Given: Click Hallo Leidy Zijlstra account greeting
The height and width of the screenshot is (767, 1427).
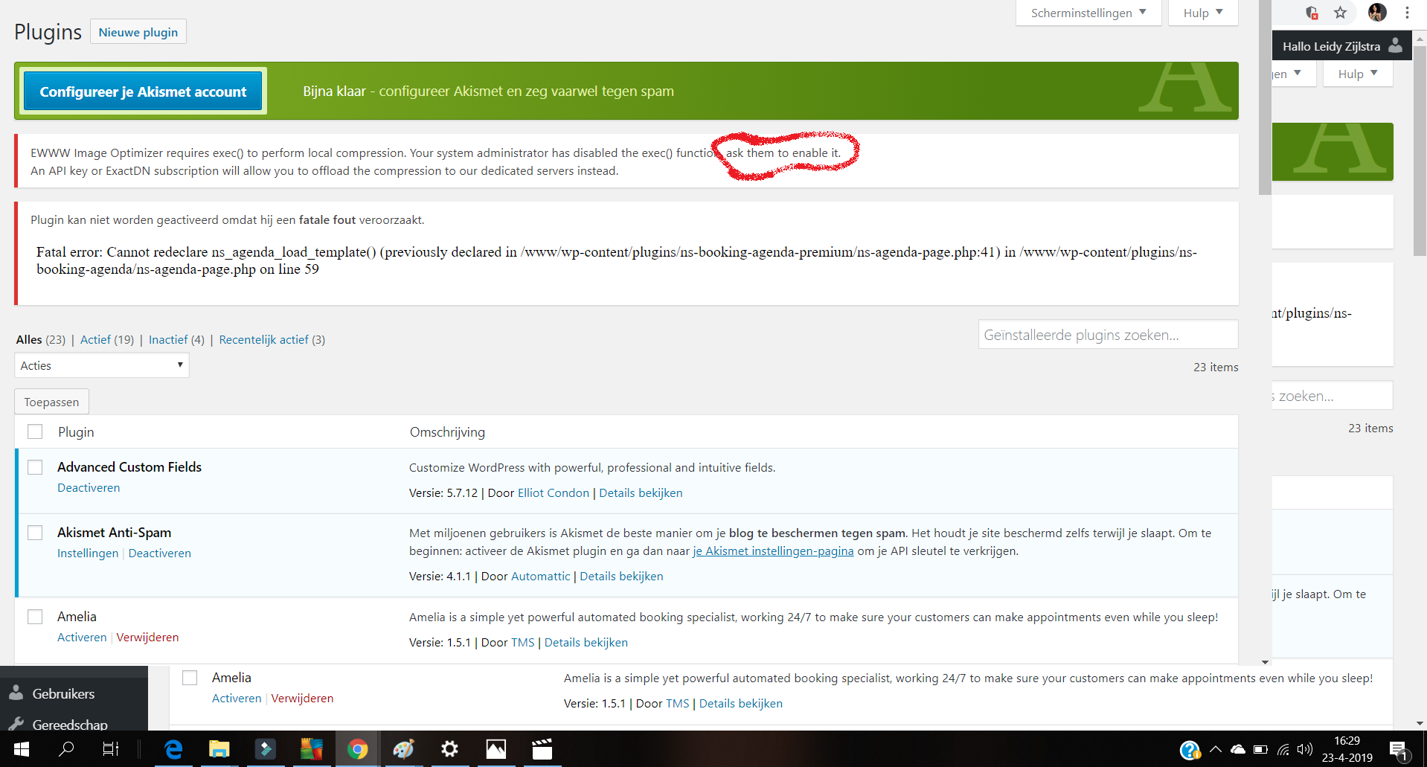Looking at the screenshot, I should (x=1331, y=46).
